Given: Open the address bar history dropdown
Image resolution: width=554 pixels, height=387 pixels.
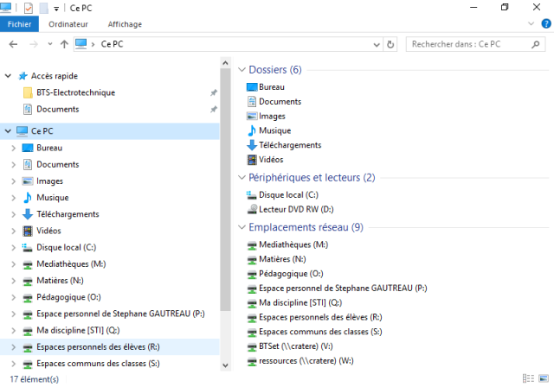Looking at the screenshot, I should pyautogui.click(x=377, y=44).
